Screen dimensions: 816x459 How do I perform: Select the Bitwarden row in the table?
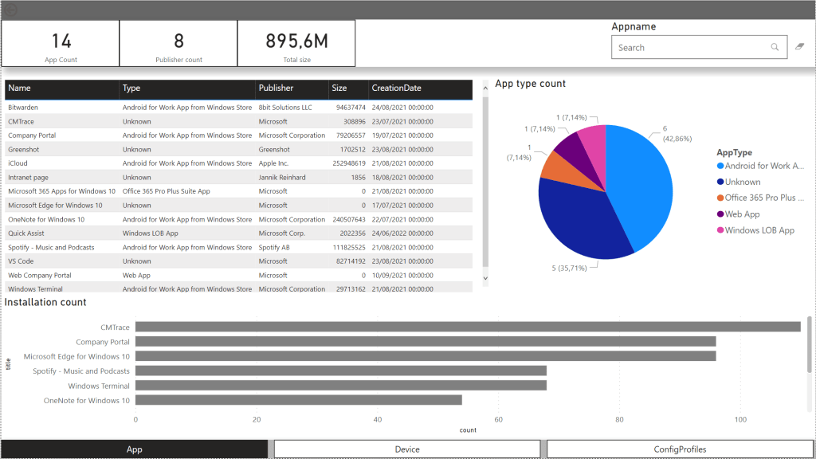23,108
